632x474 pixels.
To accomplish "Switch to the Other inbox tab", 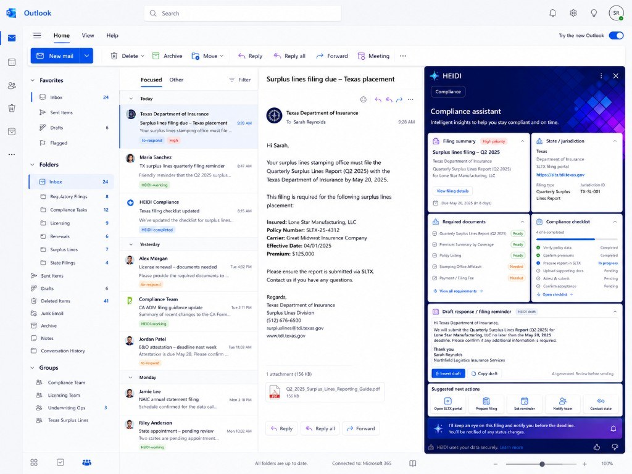I will tap(176, 80).
